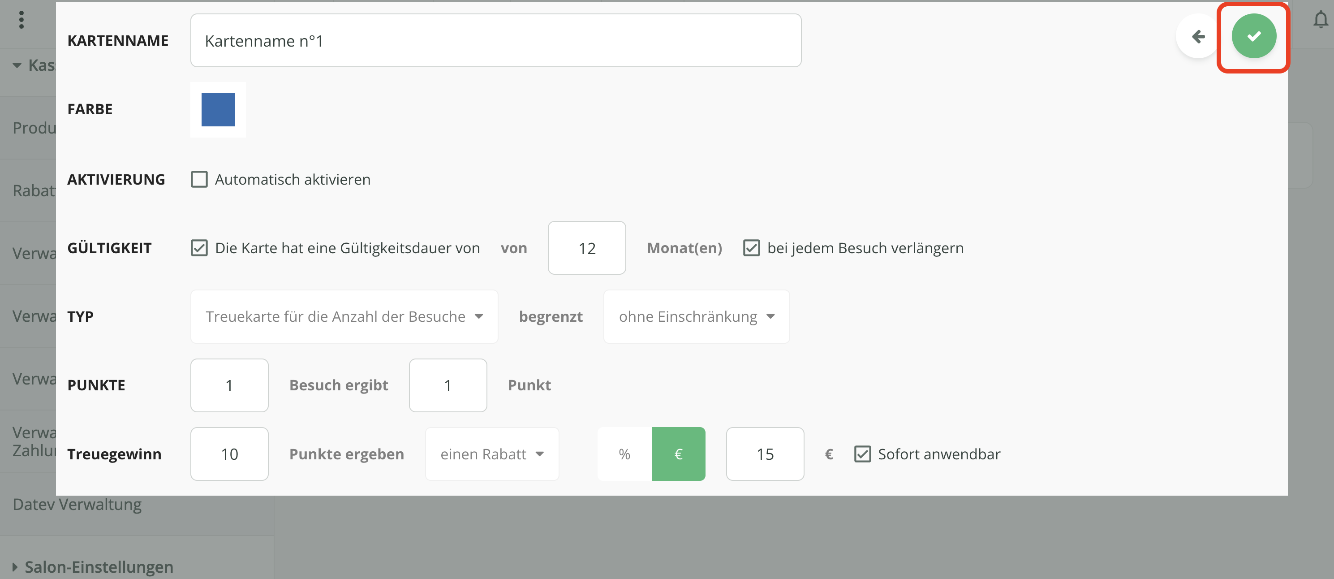
Task: Uncheck the Sofort anwendbar checkbox
Action: click(862, 454)
